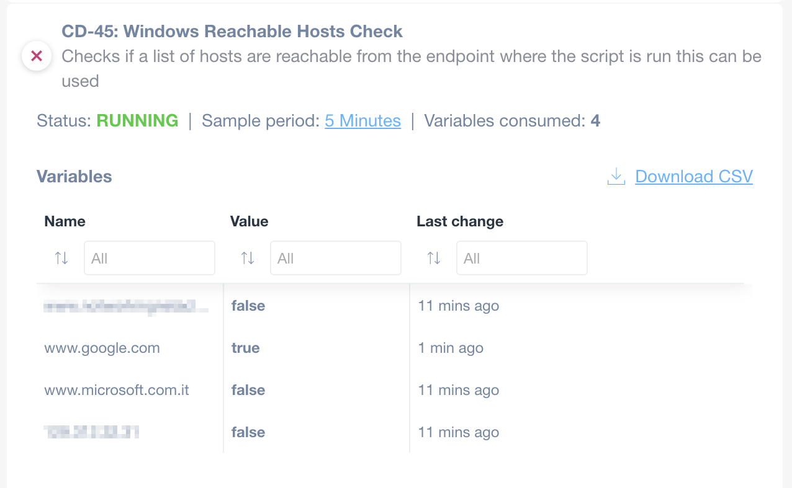Click the true value in google row
The image size is (792, 488).
[x=245, y=348]
